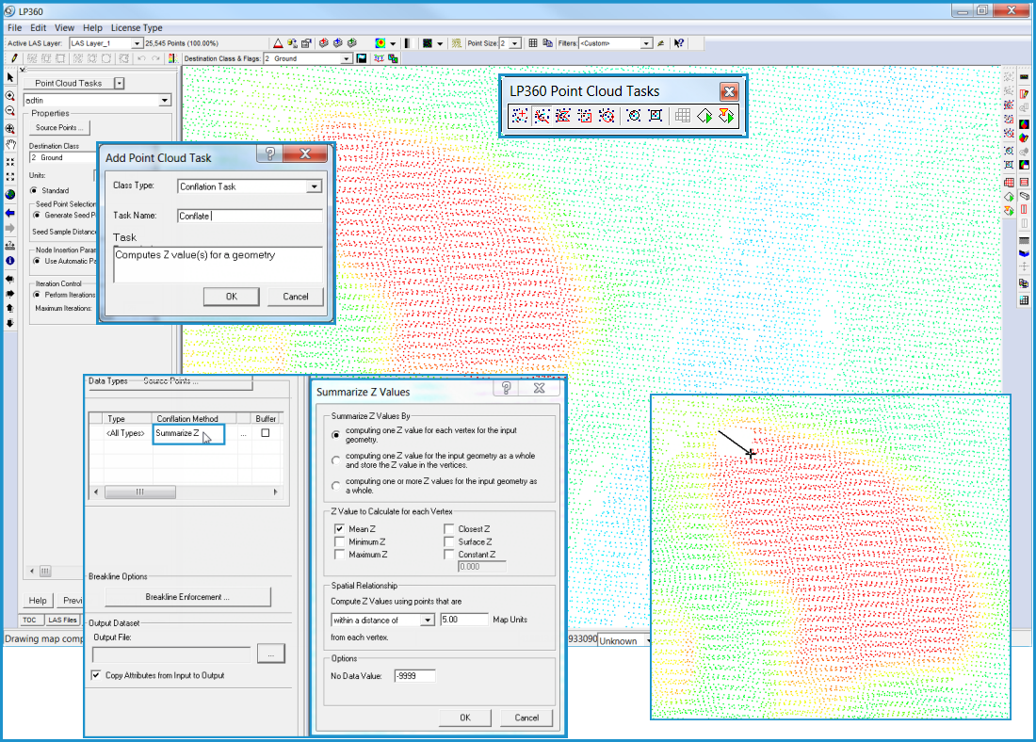The image size is (1036, 742).
Task: Uncheck the Mean Z checkbox
Action: [x=340, y=528]
